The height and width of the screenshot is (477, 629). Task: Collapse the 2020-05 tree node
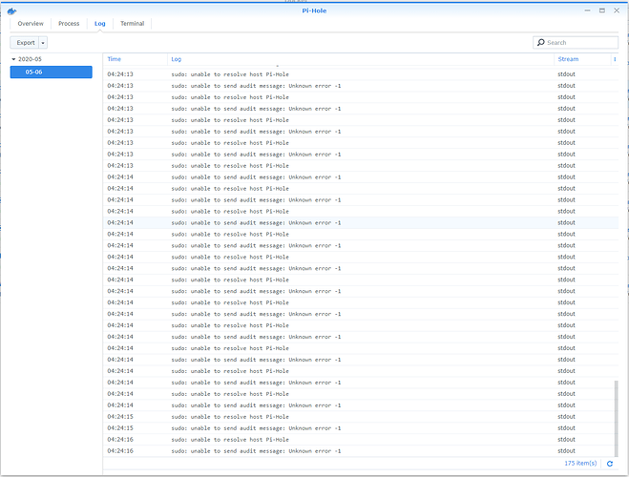(13, 59)
